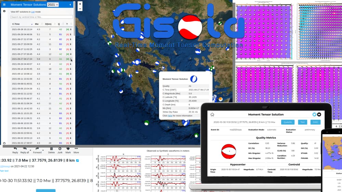Screen dimensions: 342x192
Task: Open info icon for 2021-08-21 13:21:20 row
Action: [71, 113]
